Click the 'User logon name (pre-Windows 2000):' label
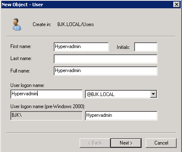 [48, 106]
